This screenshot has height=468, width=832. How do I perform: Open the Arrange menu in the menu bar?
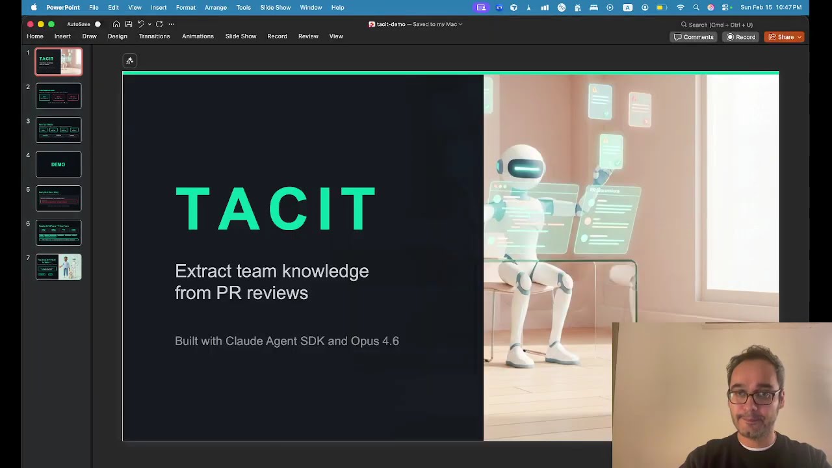pos(216,8)
